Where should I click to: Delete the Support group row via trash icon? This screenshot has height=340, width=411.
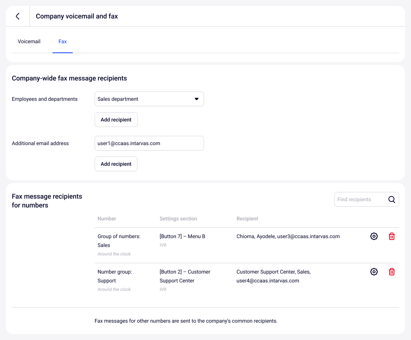[392, 272]
